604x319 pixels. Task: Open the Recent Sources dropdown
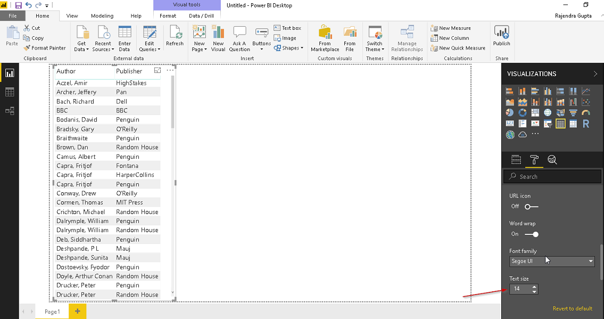pyautogui.click(x=103, y=39)
